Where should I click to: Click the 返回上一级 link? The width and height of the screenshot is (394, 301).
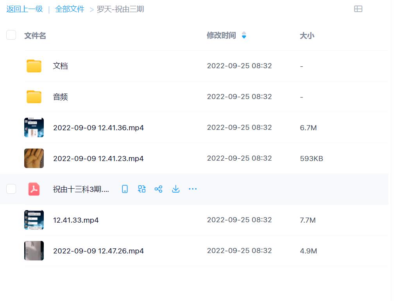click(24, 9)
